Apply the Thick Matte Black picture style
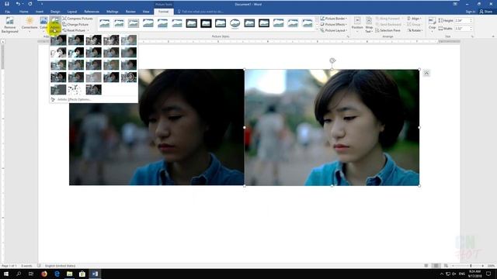This screenshot has height=279, width=497. pos(206,23)
